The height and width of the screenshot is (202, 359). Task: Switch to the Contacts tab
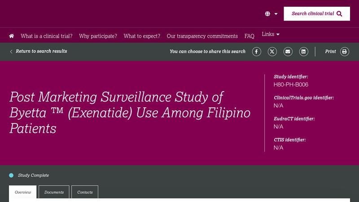coord(85,192)
